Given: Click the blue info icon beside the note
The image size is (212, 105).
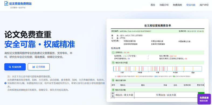Looking at the screenshot, I should point(5,83).
